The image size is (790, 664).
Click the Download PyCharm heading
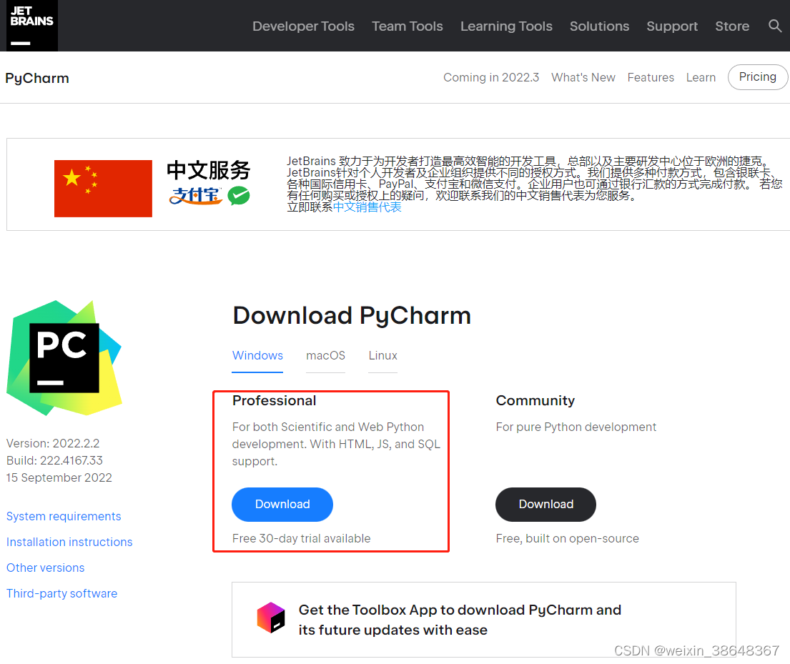(x=352, y=316)
